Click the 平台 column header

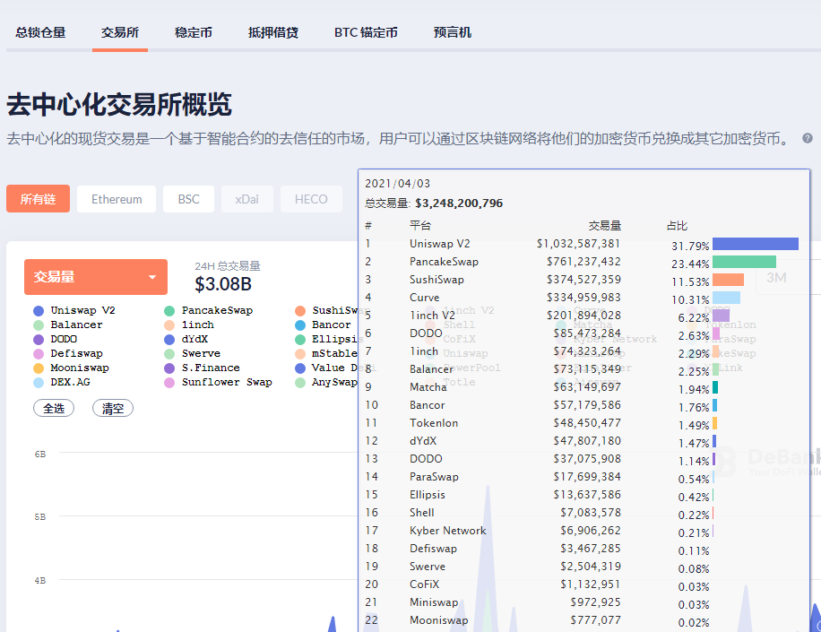click(x=420, y=226)
